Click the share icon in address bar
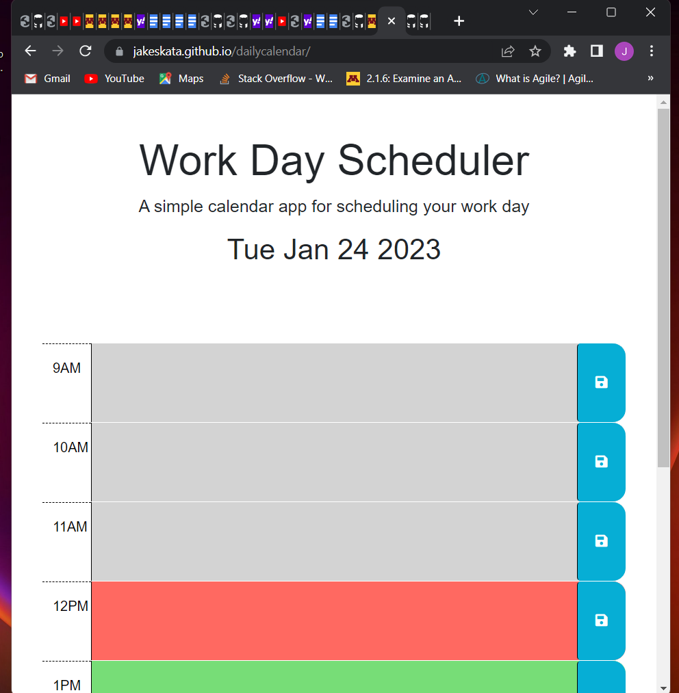This screenshot has width=679, height=693. point(508,51)
